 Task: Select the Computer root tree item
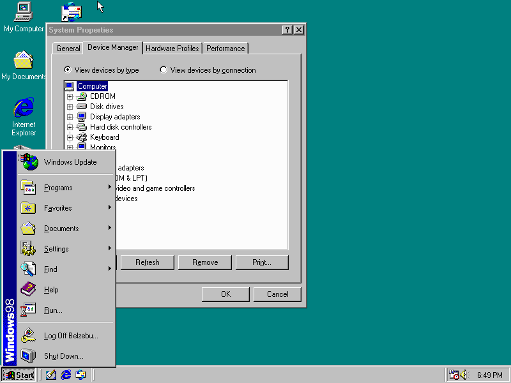point(92,86)
